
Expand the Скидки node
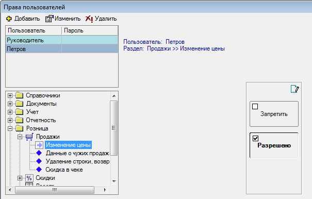20,178
